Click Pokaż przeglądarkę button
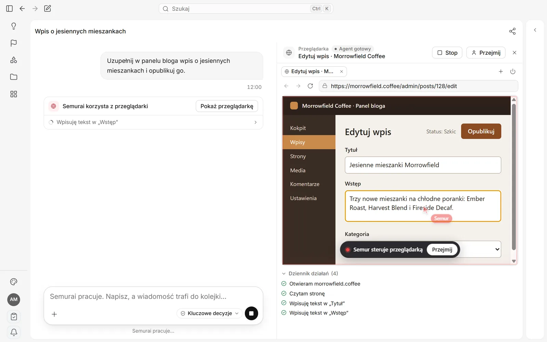The image size is (547, 342). pos(227,106)
